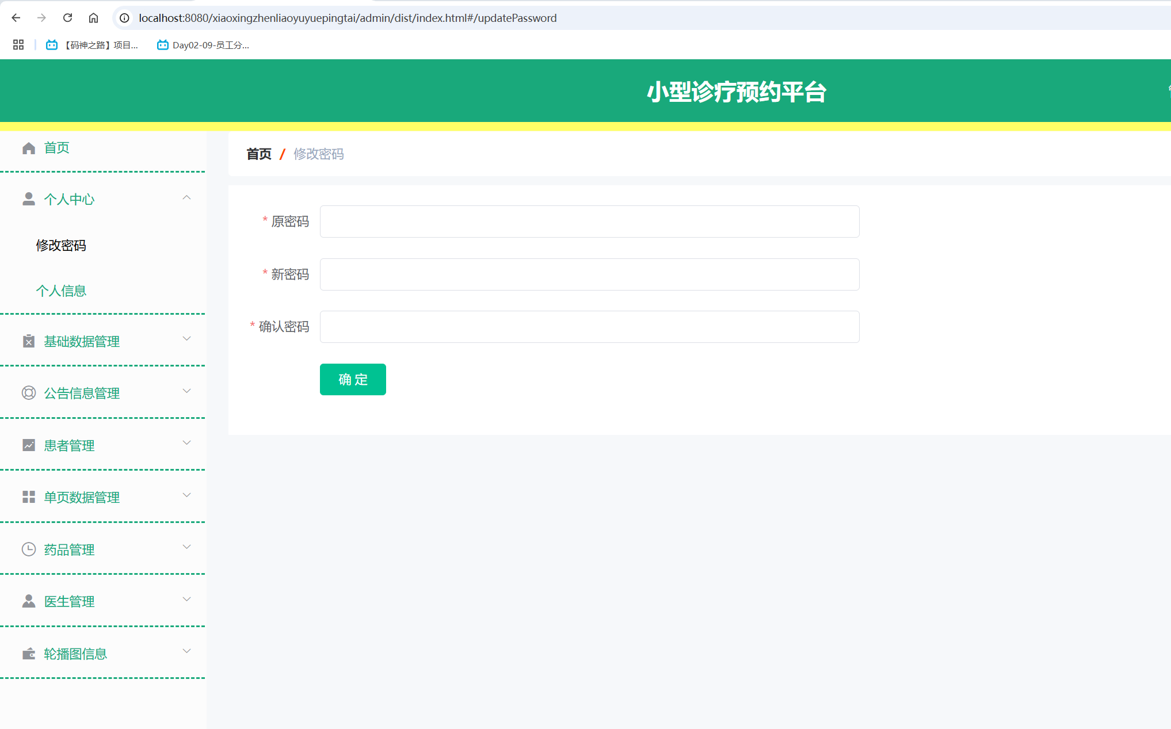1171x729 pixels.
Task: Reload the page with refresh icon
Action: 67,18
